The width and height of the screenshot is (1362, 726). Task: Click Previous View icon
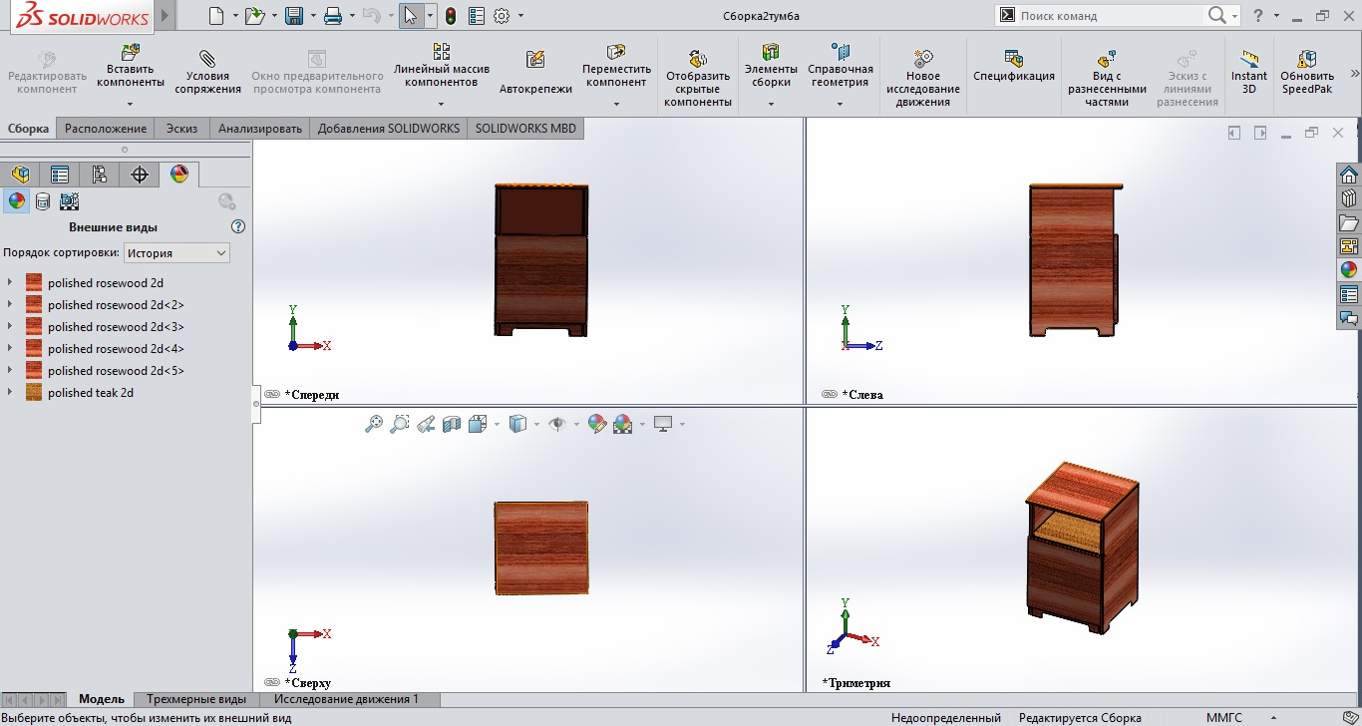426,424
